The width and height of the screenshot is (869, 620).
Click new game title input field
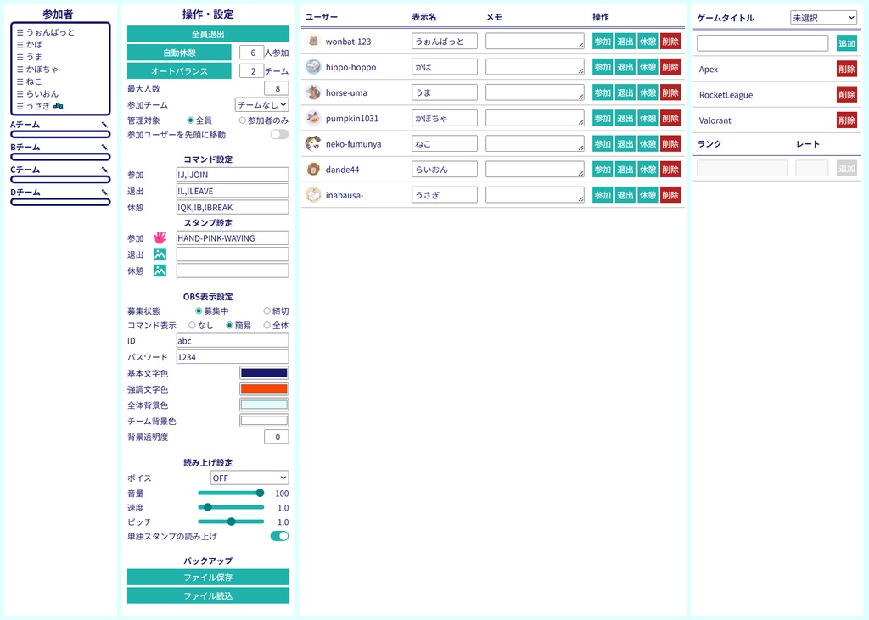763,43
